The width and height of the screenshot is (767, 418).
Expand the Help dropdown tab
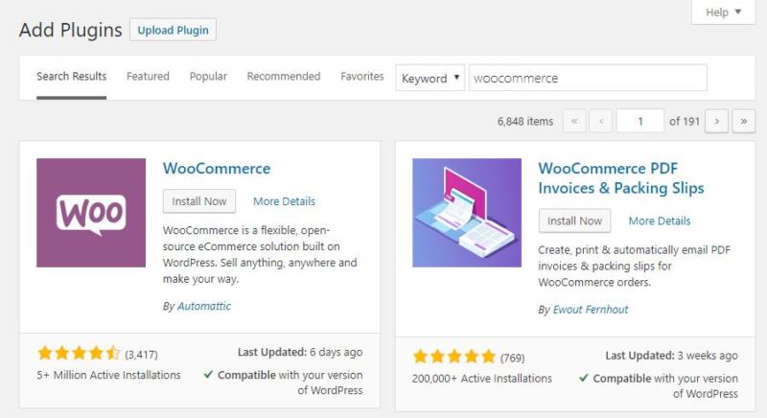(722, 12)
